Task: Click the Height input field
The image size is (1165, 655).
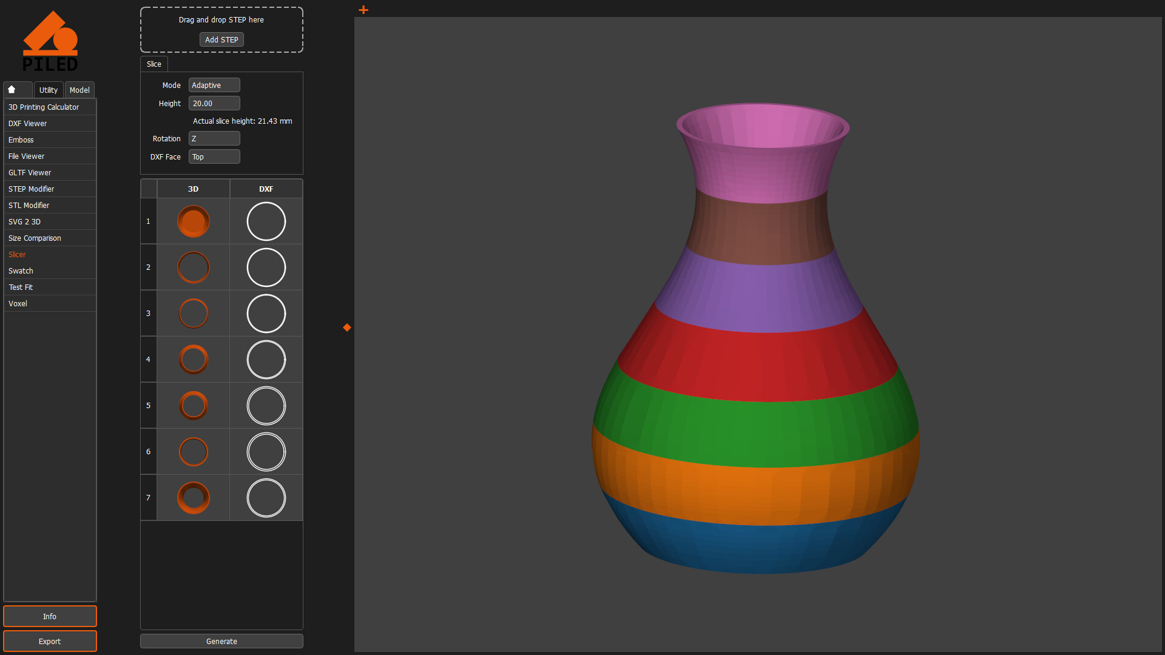Action: tap(214, 104)
